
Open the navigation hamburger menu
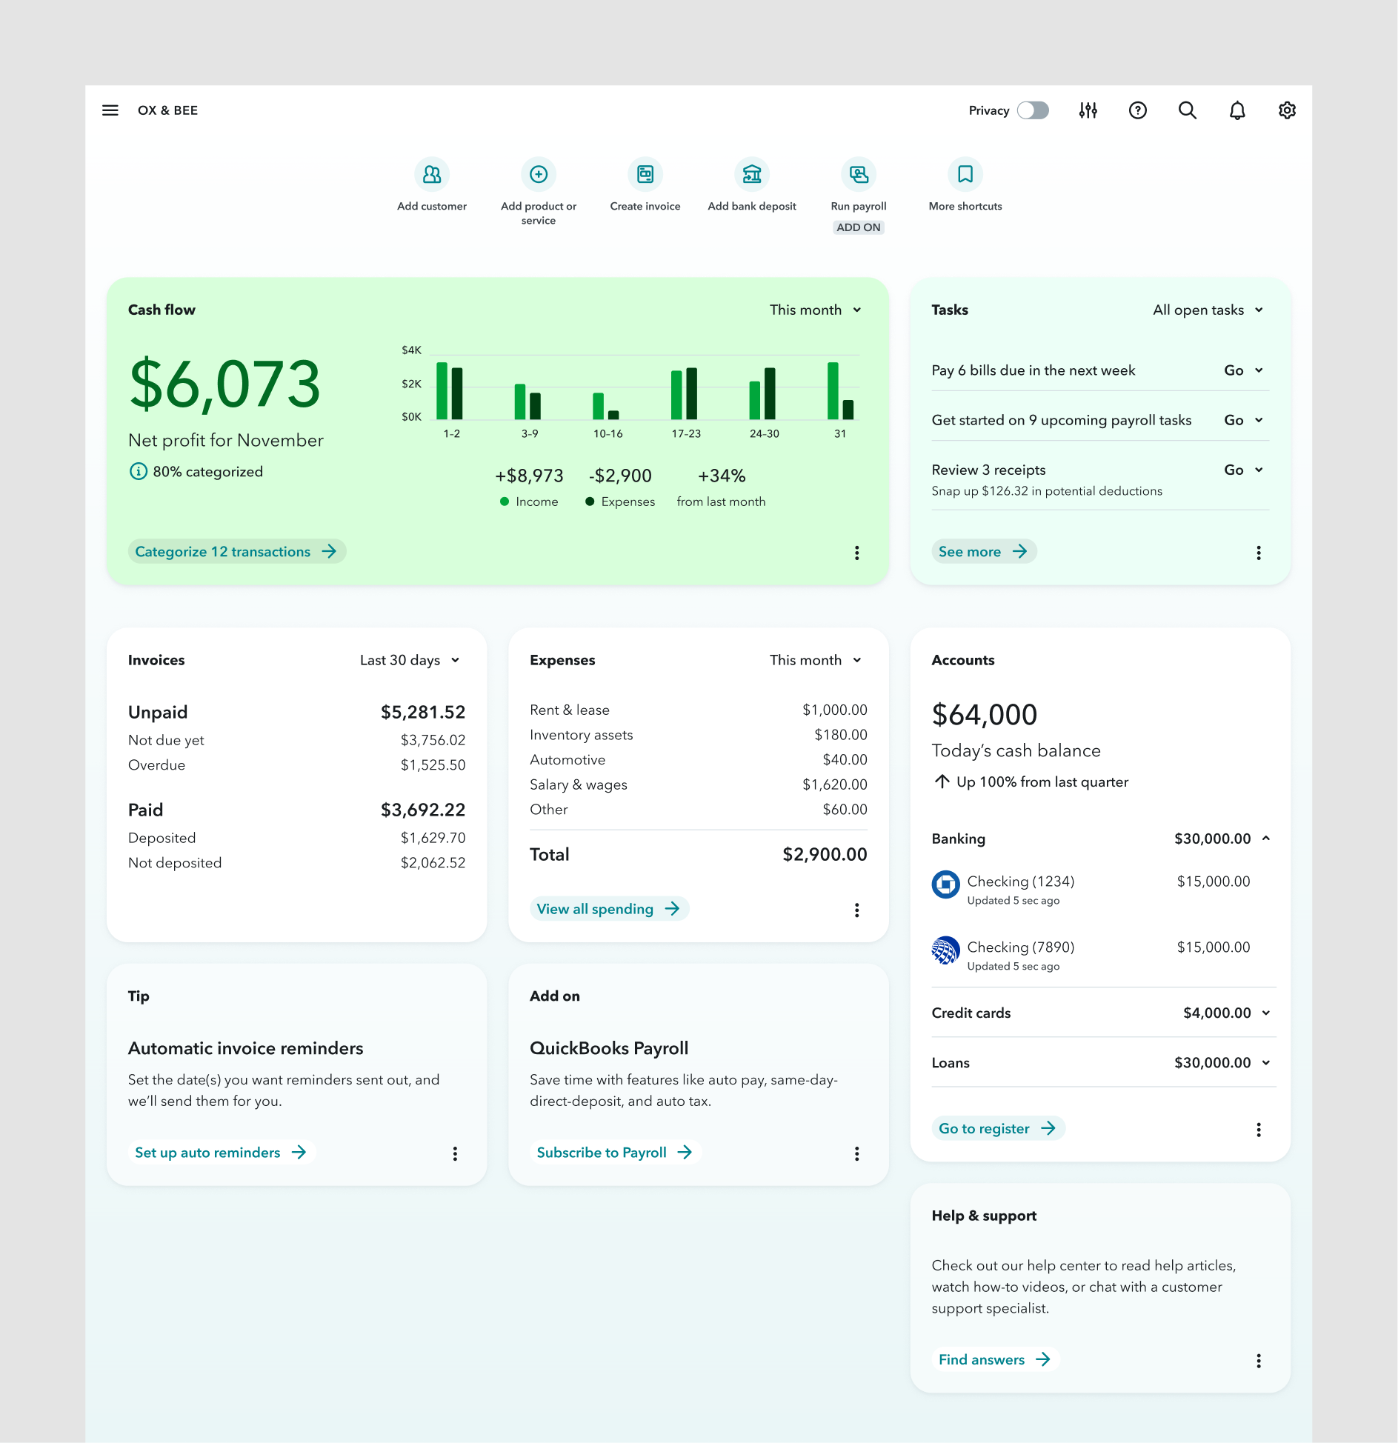pyautogui.click(x=110, y=110)
